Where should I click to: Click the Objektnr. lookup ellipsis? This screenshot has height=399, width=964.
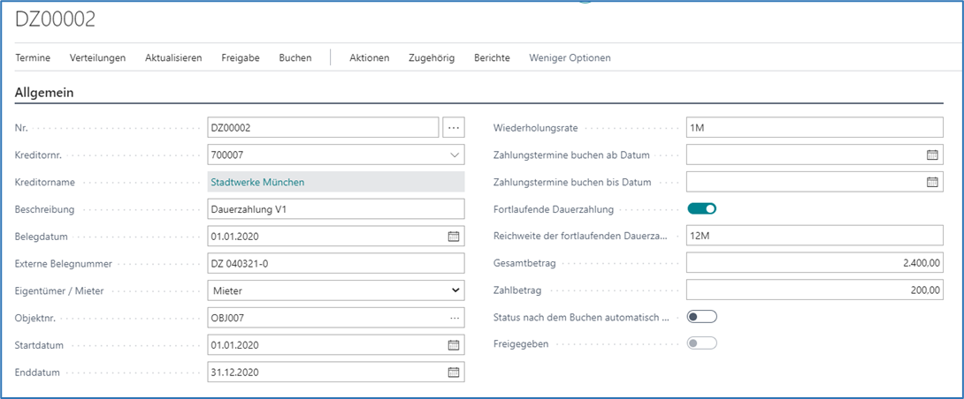[455, 318]
